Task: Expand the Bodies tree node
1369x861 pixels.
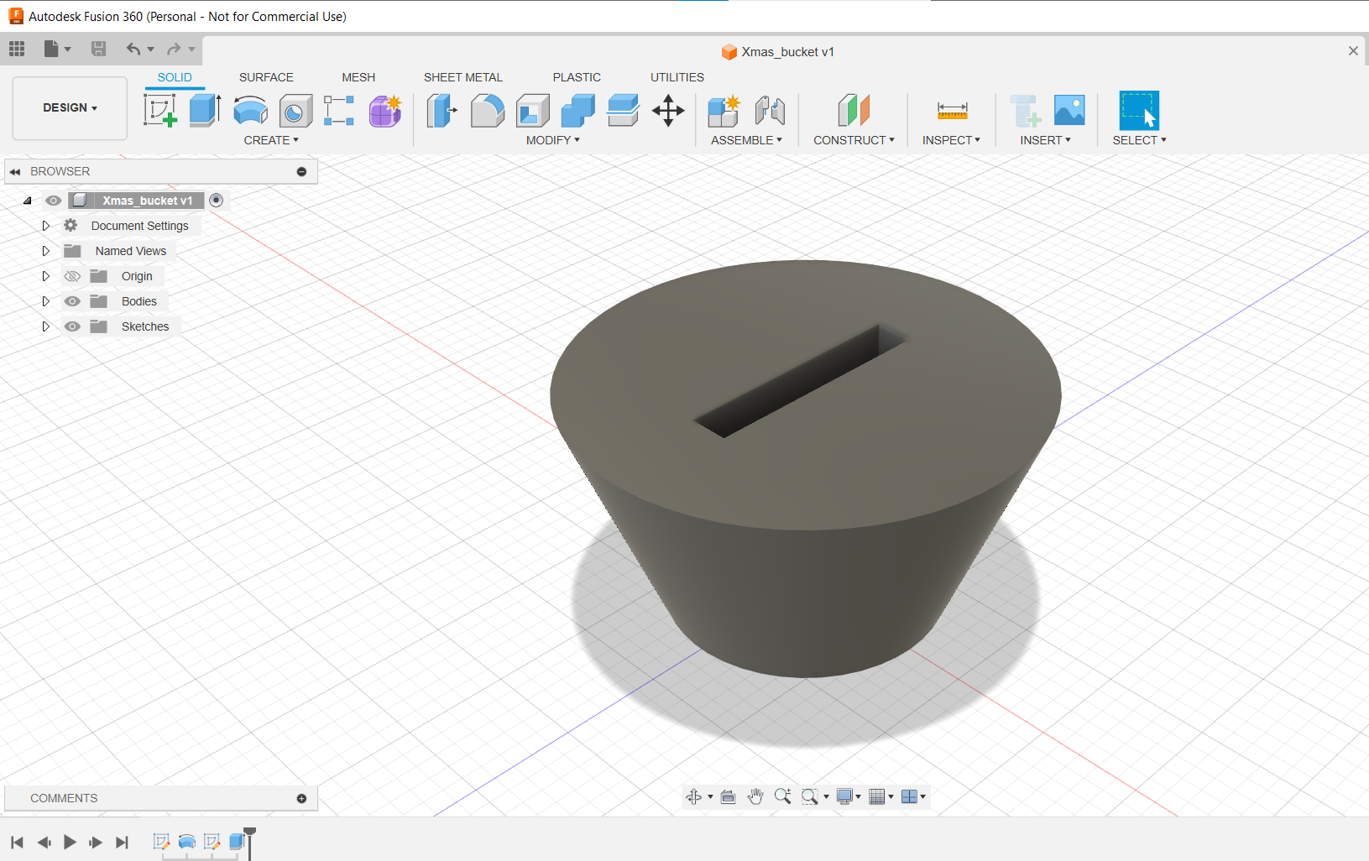Action: pos(46,301)
